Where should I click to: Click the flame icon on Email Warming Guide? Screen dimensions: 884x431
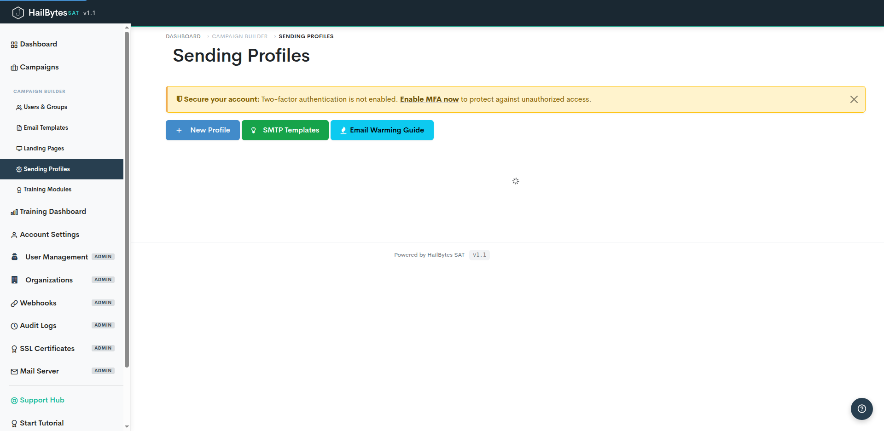[x=343, y=130]
